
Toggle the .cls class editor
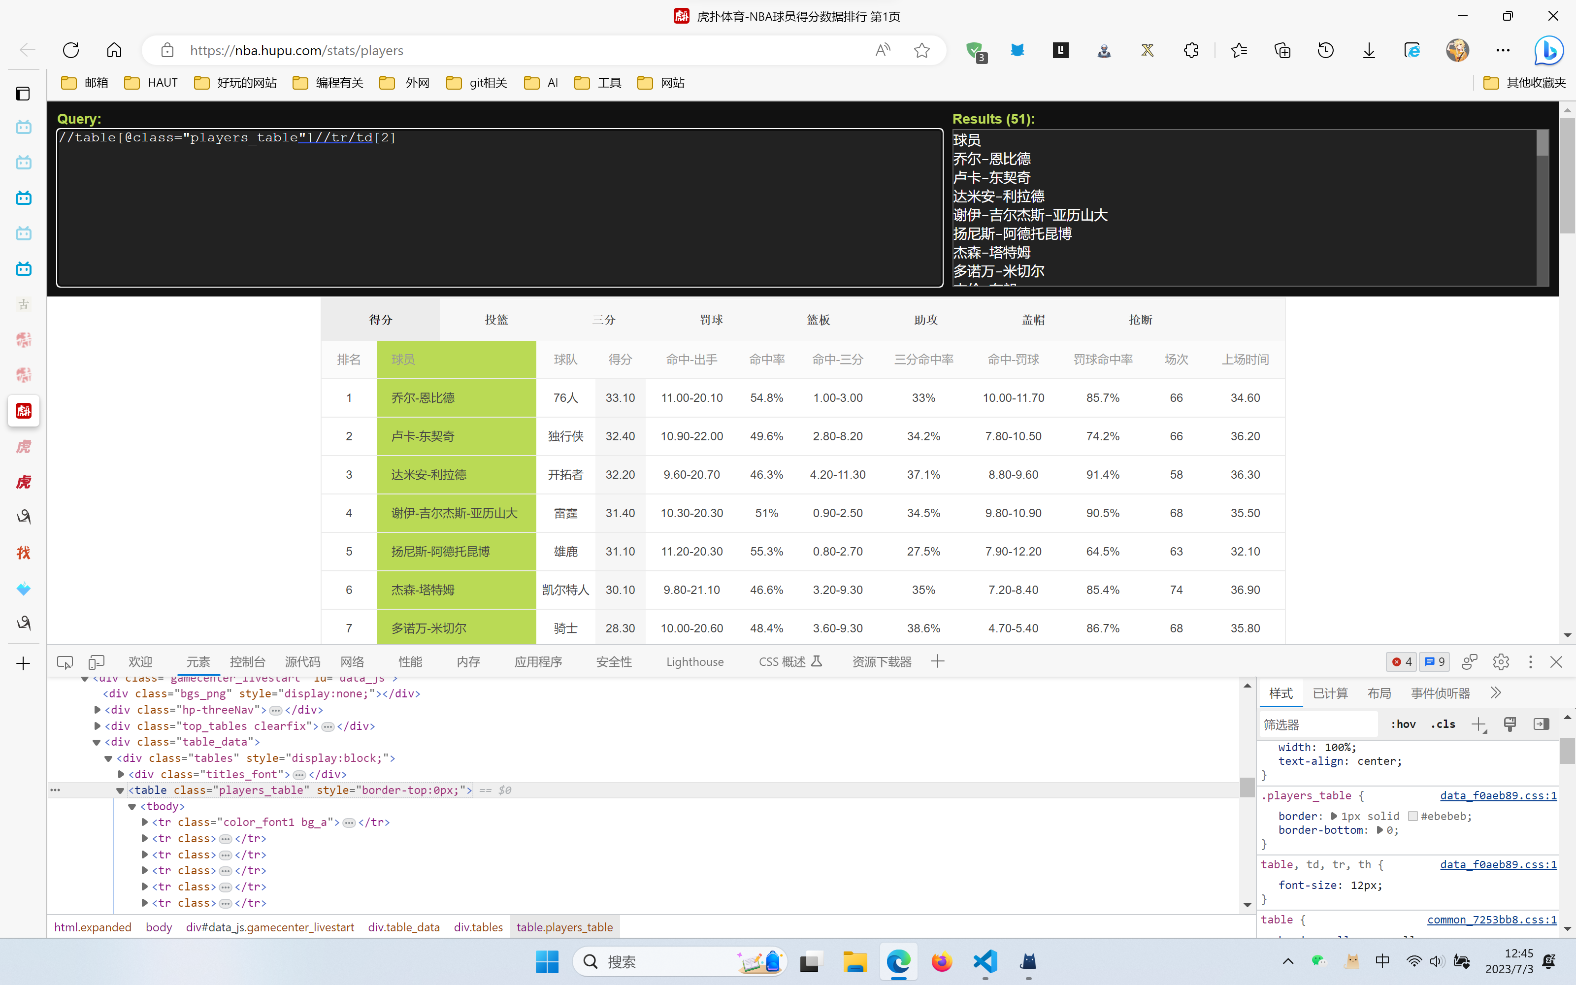[1443, 724]
